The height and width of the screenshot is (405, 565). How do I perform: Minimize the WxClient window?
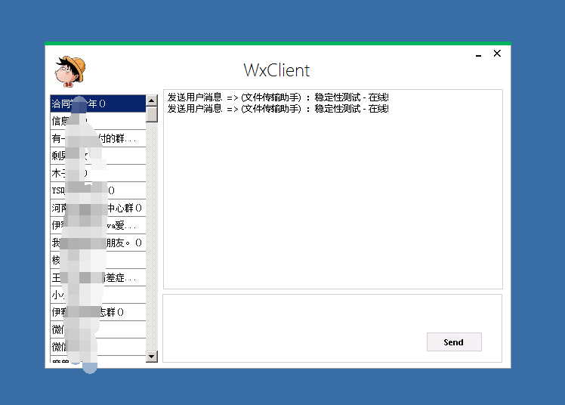pos(479,54)
